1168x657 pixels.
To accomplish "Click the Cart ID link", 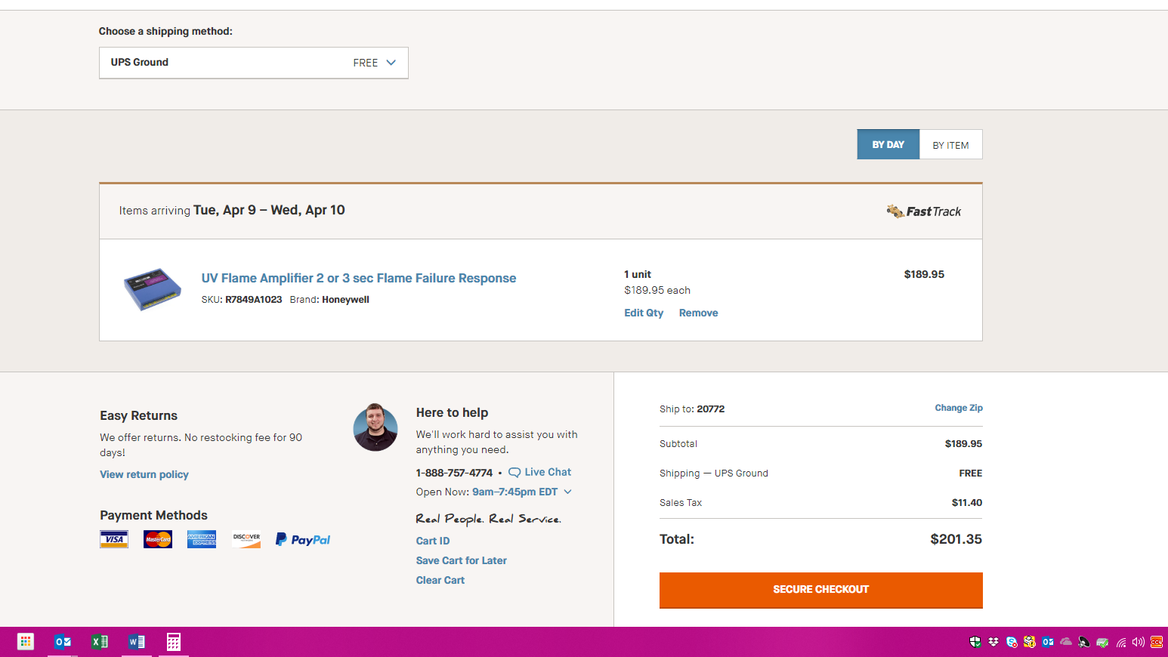I will click(433, 541).
